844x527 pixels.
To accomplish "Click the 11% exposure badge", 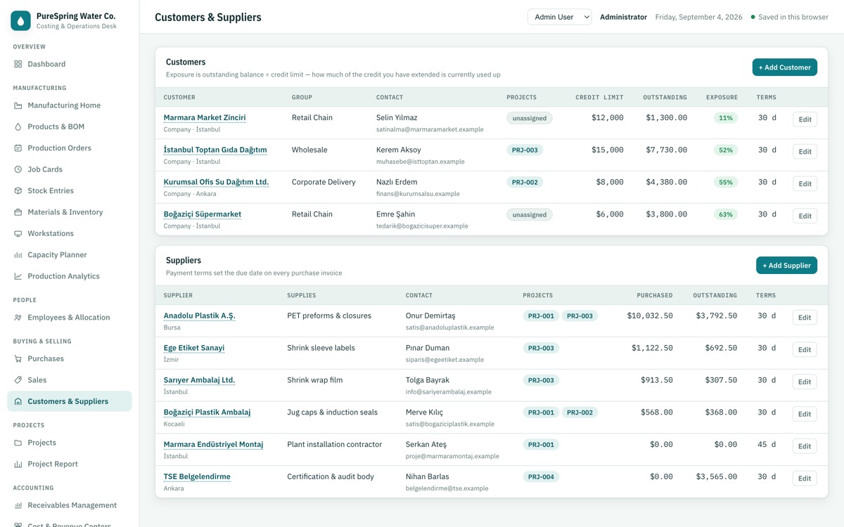I will [x=726, y=118].
